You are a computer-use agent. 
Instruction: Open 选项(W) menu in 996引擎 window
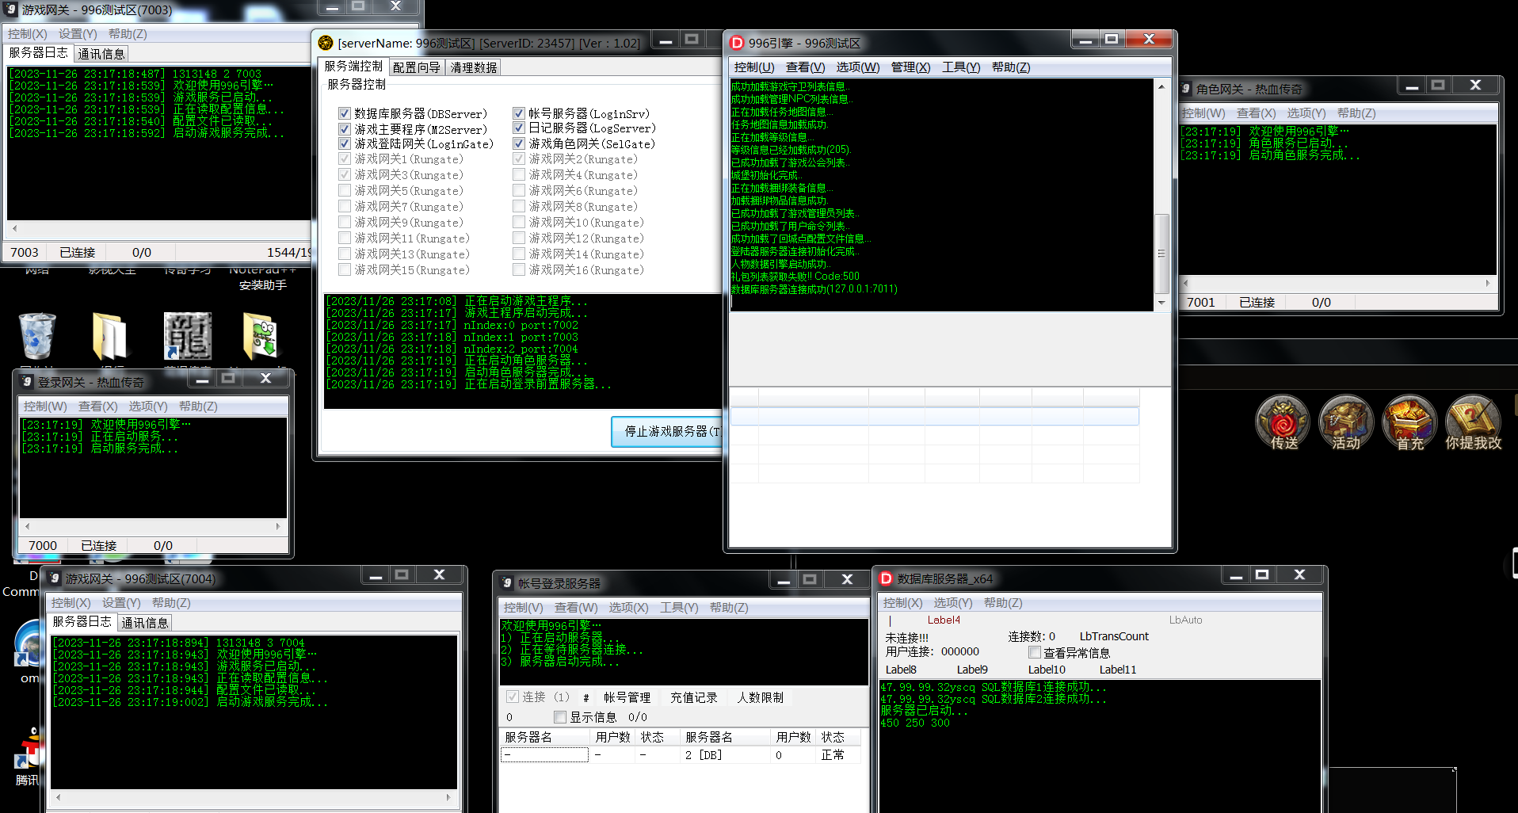coord(857,67)
